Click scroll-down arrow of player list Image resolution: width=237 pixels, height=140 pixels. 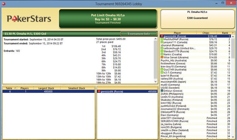(233, 137)
